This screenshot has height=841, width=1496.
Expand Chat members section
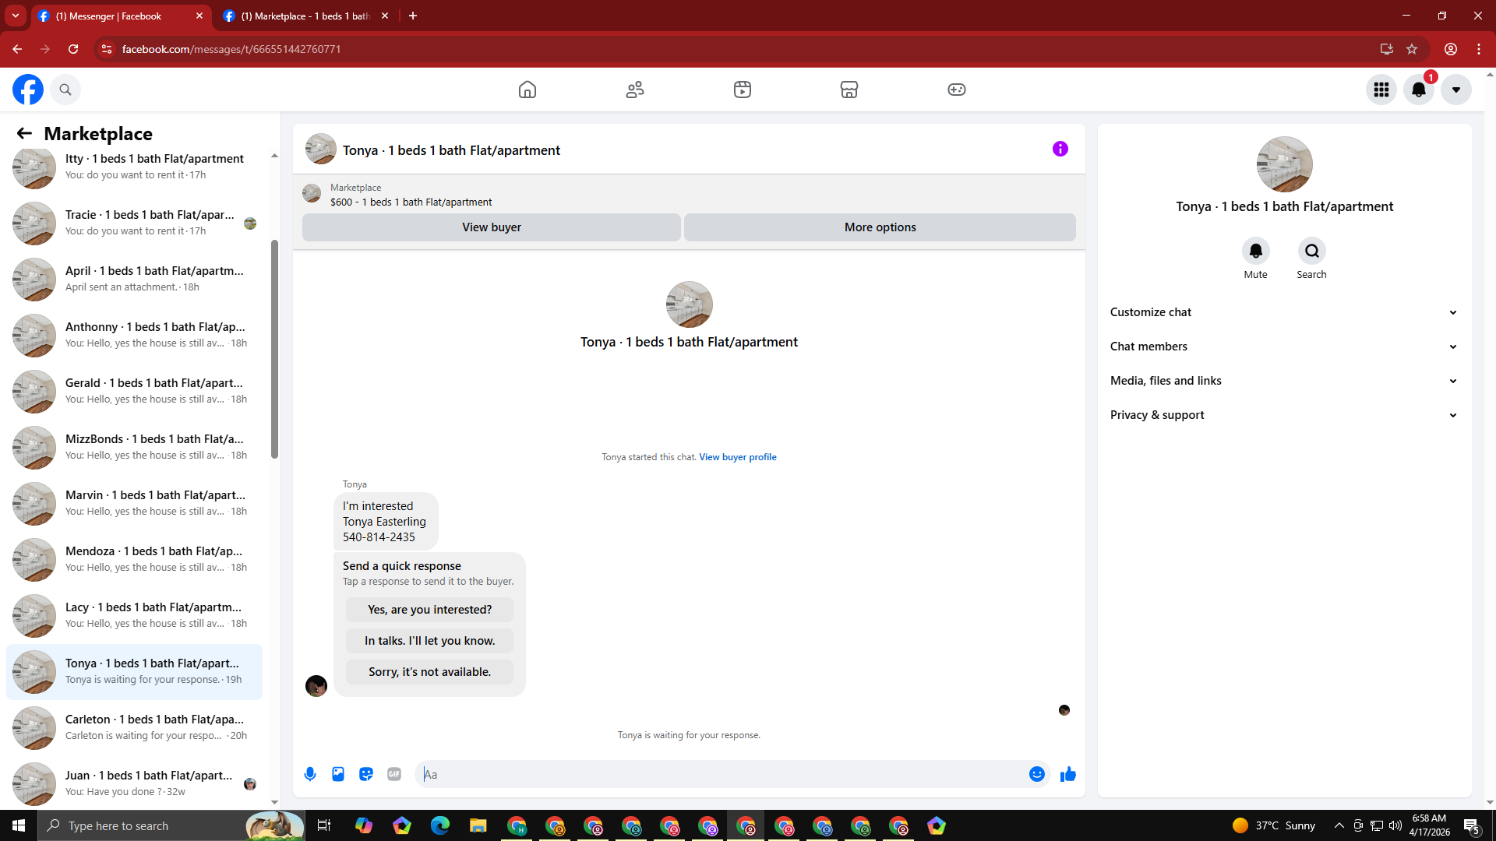pyautogui.click(x=1284, y=347)
